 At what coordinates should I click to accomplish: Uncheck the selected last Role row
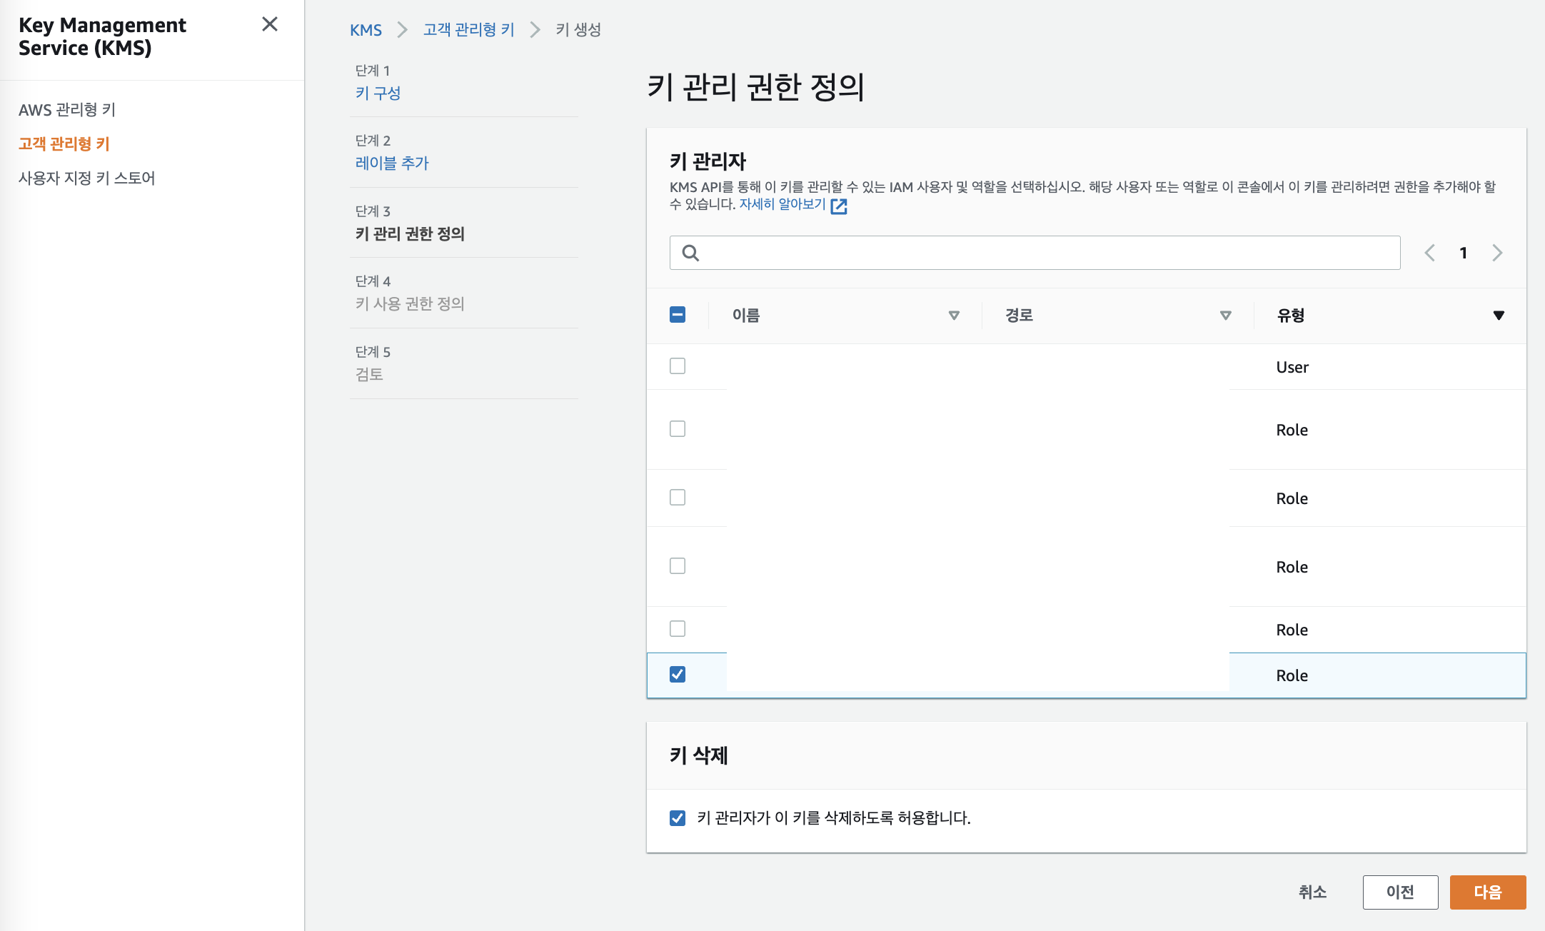[678, 675]
